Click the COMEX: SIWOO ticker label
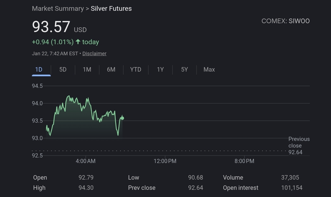331x197 pixels. [x=285, y=21]
